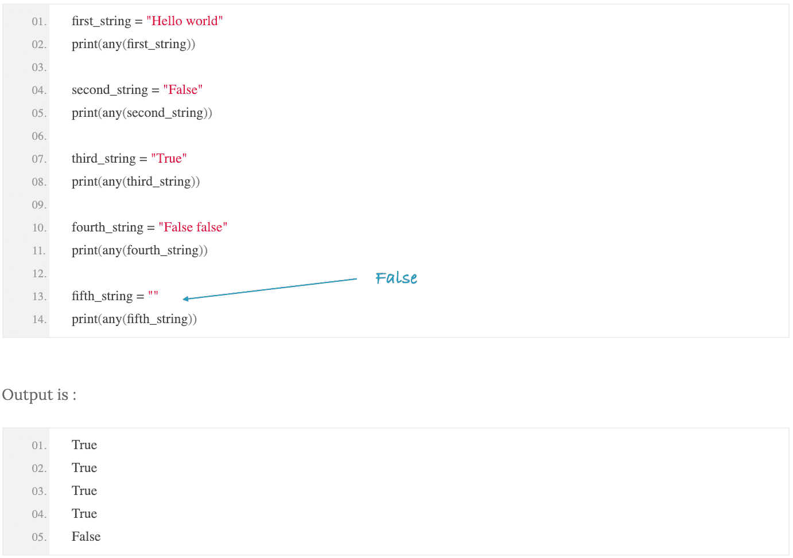Click the False value on output line 05
Screen dimensions: 793x558
pyautogui.click(x=86, y=537)
